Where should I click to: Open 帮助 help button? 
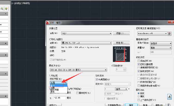[x=159, y=105]
